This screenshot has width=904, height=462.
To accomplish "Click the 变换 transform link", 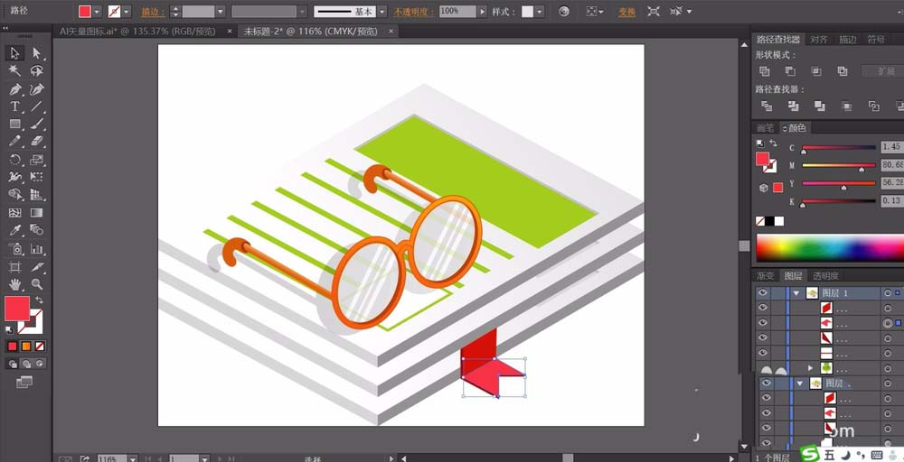I will tap(626, 12).
